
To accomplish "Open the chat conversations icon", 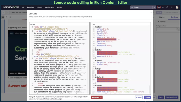I will click(x=163, y=7).
